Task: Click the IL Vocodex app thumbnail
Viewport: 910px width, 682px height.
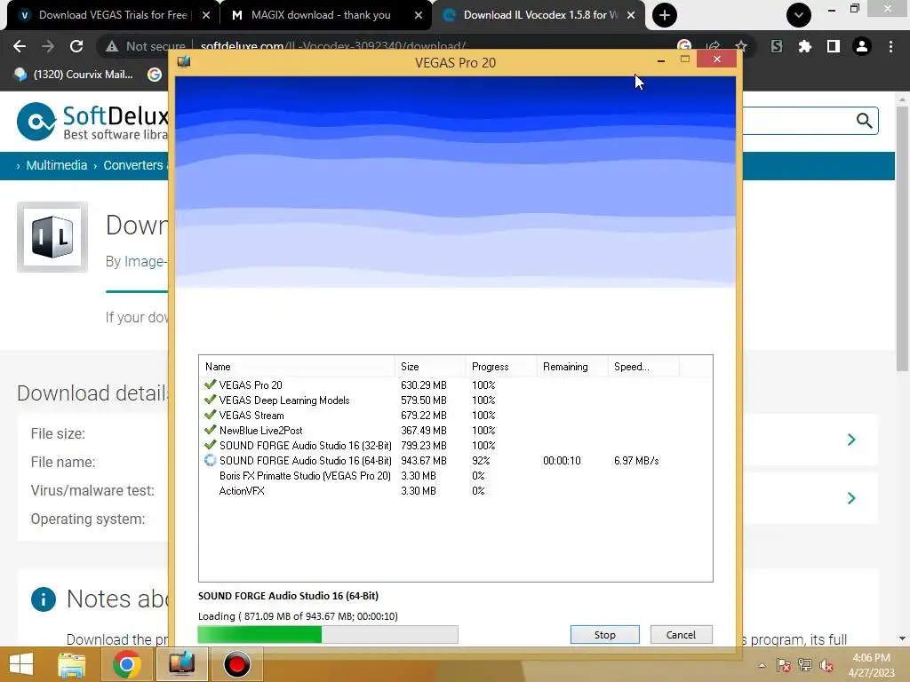Action: [x=52, y=236]
